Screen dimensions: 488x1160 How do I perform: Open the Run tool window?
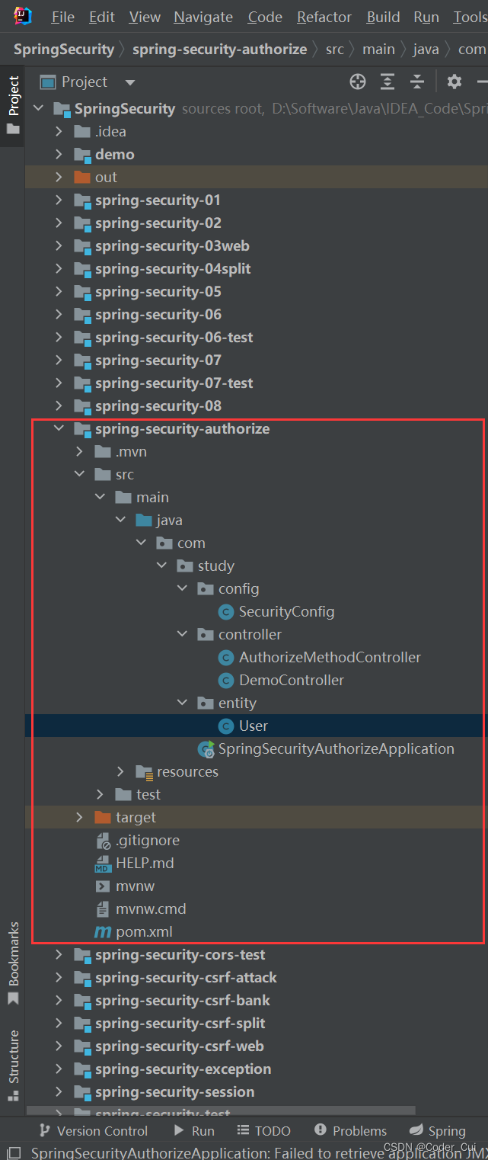coord(194,1130)
